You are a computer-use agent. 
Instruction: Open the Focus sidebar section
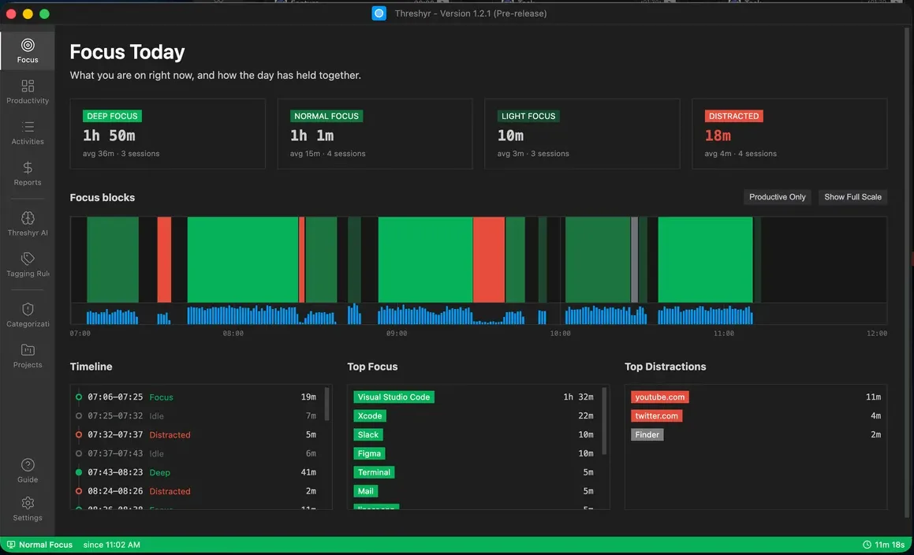pos(28,50)
